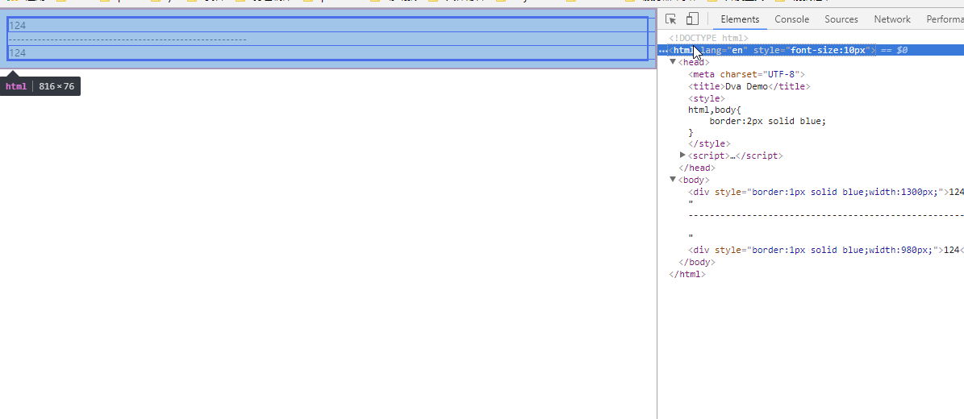This screenshot has height=419, width=964.
Task: Select the meta charset UTF-8 node
Action: [x=746, y=74]
